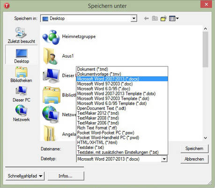Select the Heimnetzgruppe text label

coord(79,37)
